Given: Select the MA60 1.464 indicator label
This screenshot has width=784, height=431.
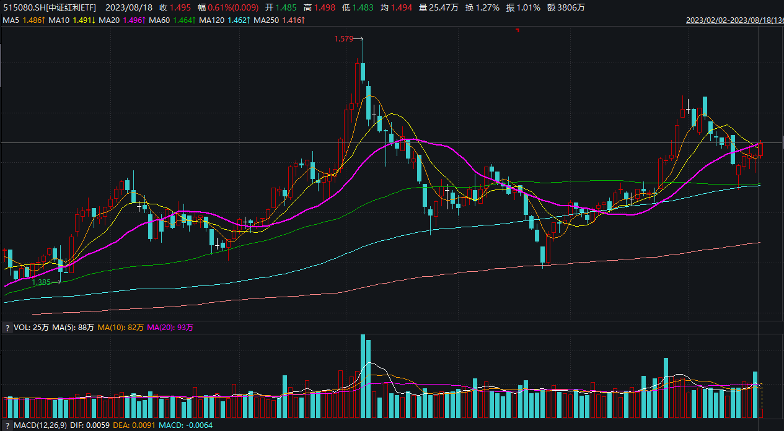Looking at the screenshot, I should tap(172, 20).
